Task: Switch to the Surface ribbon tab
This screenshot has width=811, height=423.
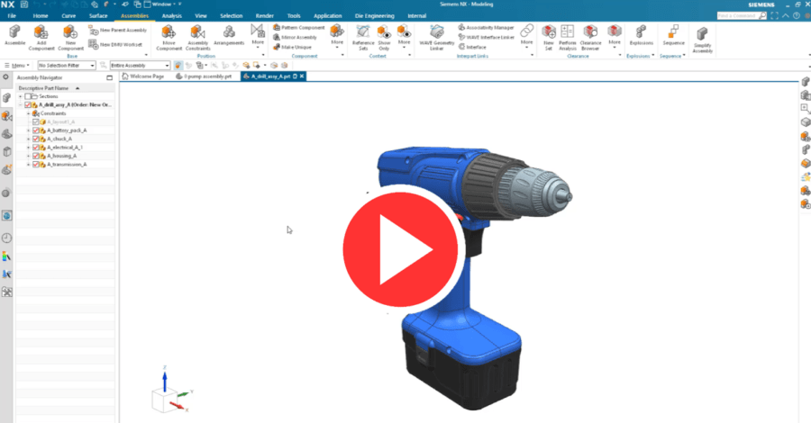Action: pyautogui.click(x=97, y=16)
